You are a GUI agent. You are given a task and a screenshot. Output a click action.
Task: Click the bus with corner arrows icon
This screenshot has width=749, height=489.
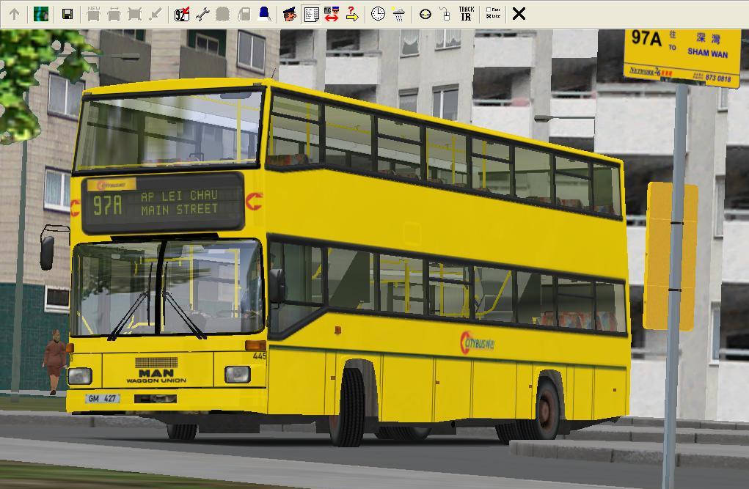click(x=134, y=14)
